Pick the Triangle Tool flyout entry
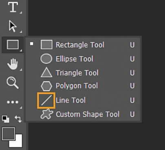165x150 pixels. pos(83,73)
